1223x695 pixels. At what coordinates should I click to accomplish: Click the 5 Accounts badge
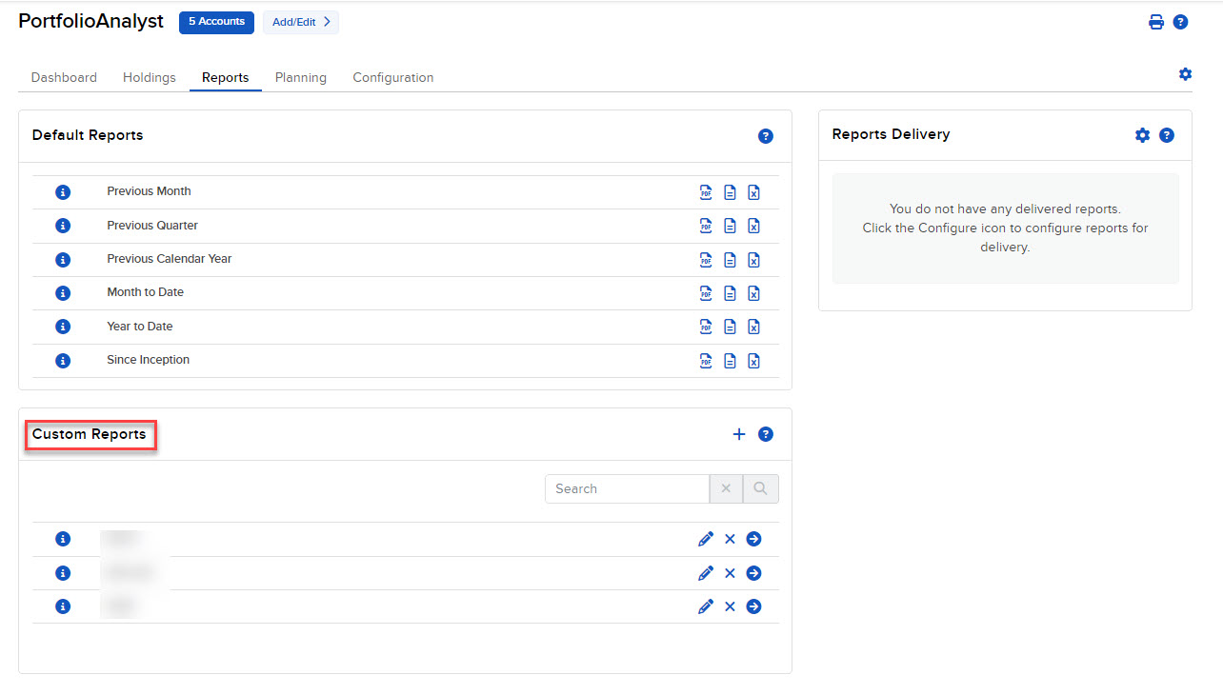(216, 22)
